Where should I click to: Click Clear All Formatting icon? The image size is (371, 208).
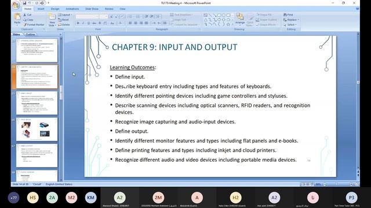point(122,17)
